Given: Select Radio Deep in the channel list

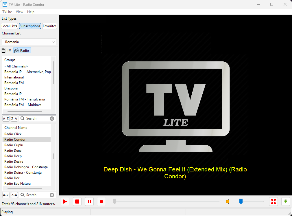Looking at the screenshot, I should [x=13, y=156].
